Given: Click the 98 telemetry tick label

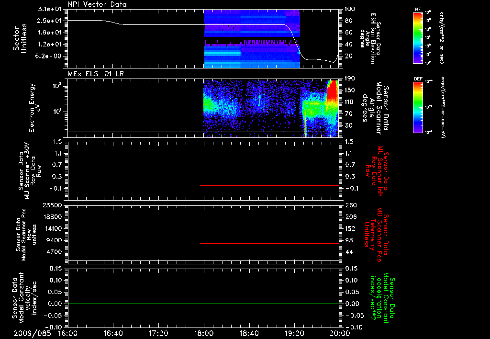Looking at the screenshot, I should pos(349,240).
